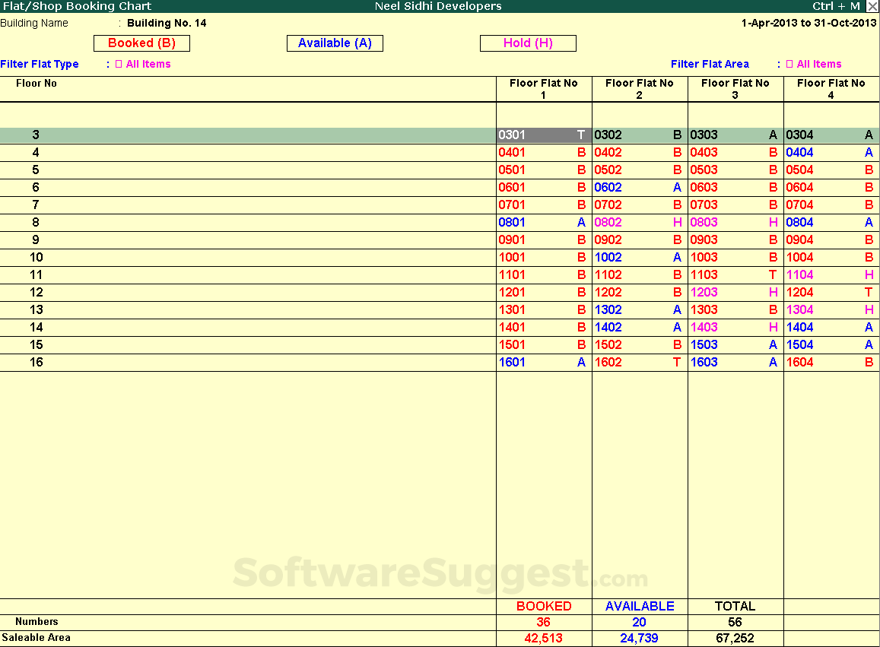Toggle the All Items checkbox for Filter Flat Type
Screen dimensions: 880x647
pos(118,64)
